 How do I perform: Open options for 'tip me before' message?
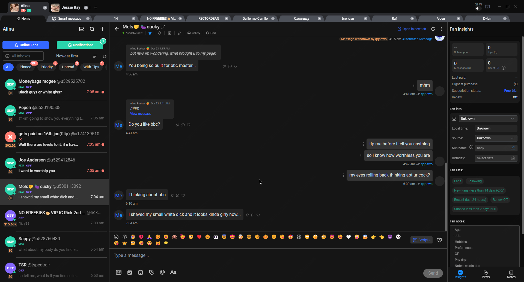[363, 144]
